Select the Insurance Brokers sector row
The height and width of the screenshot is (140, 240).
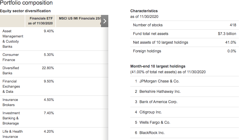54,102
